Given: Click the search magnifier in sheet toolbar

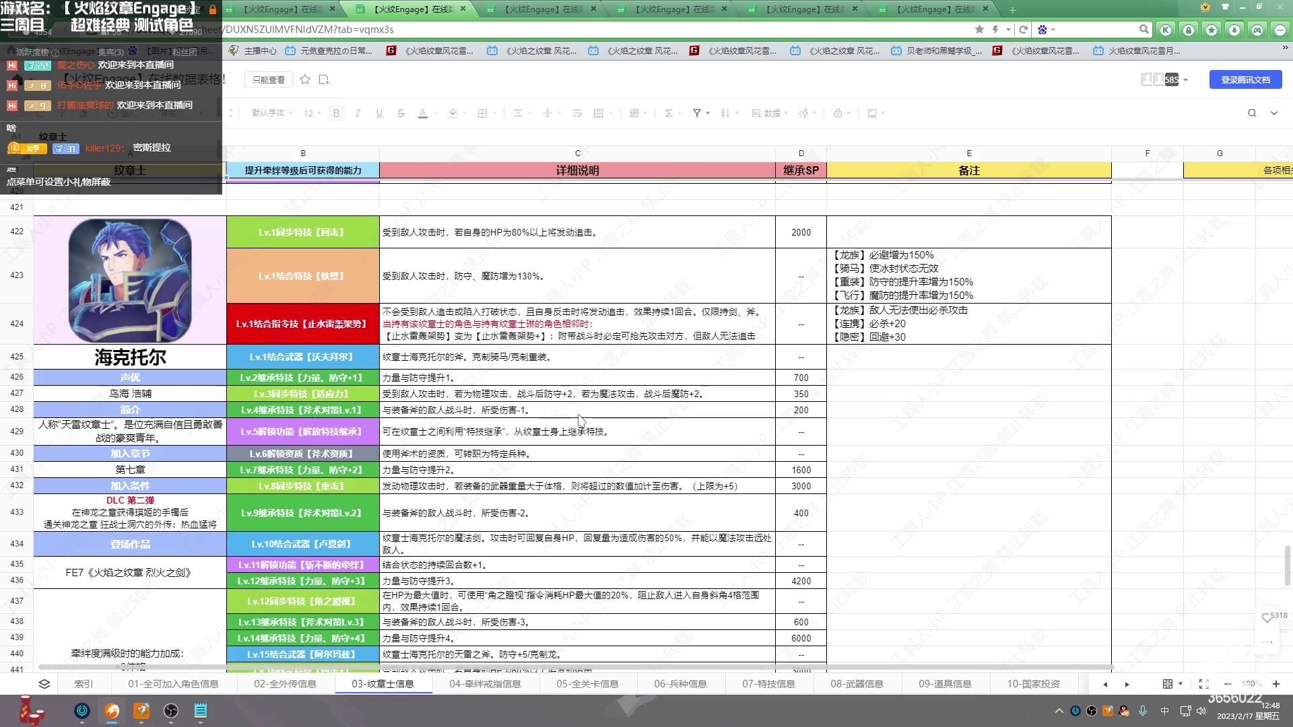Looking at the screenshot, I should pyautogui.click(x=1252, y=113).
